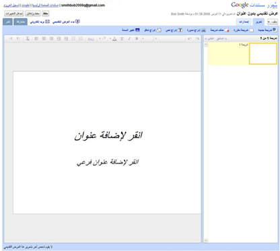
Task: Click the start presentation icon
Action: (x=77, y=22)
